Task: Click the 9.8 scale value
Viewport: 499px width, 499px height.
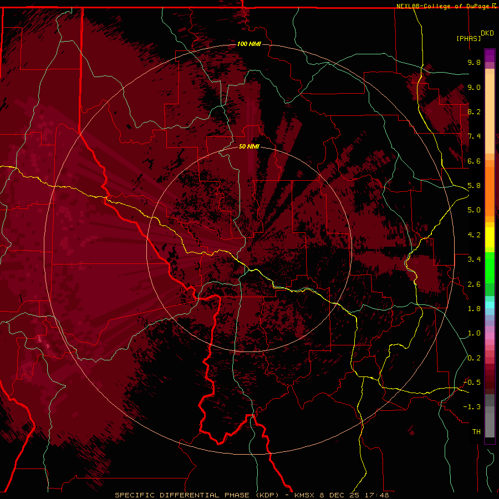Action: (x=474, y=62)
